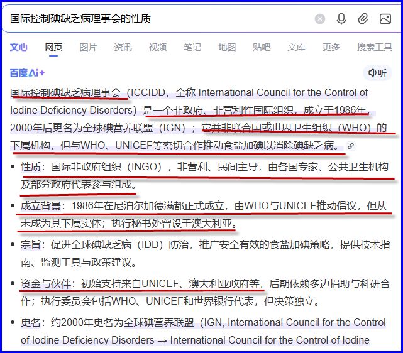Attach a file using the paperclip icon
The height and width of the screenshot is (353, 403).
point(363,19)
